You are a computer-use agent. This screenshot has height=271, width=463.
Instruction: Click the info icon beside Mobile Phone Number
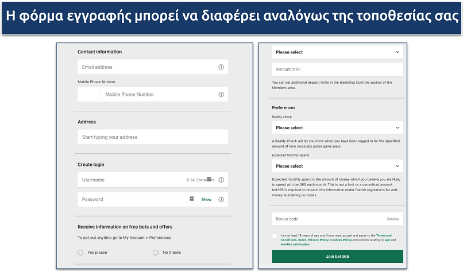221,94
